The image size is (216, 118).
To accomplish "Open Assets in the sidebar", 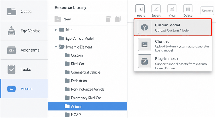I will pos(24,88).
